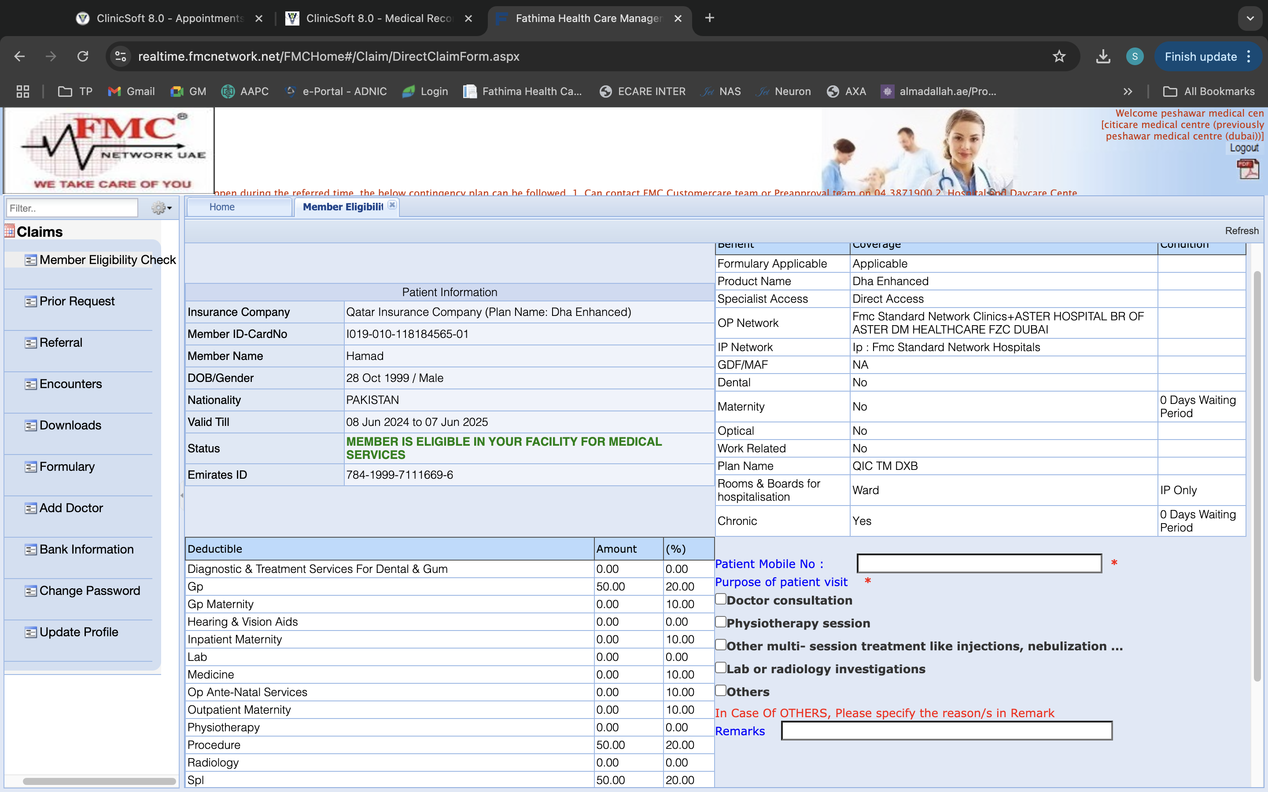Enable Lab or radiology investigations checkbox
This screenshot has height=792, width=1268.
[x=721, y=667]
